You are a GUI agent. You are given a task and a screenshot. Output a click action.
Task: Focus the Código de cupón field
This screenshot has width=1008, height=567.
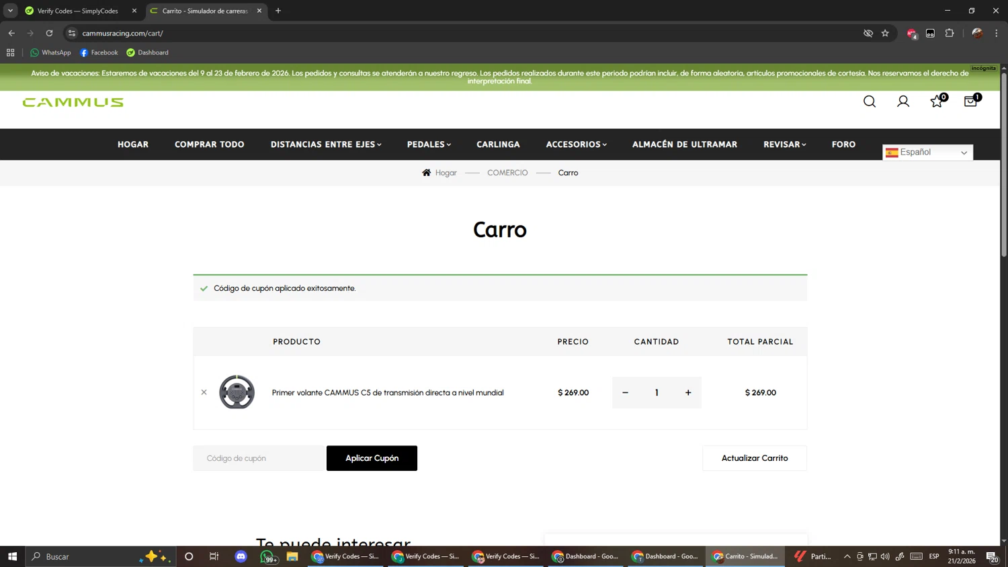259,458
